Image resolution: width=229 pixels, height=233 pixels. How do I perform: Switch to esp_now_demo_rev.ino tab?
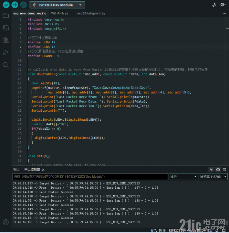click(30, 13)
